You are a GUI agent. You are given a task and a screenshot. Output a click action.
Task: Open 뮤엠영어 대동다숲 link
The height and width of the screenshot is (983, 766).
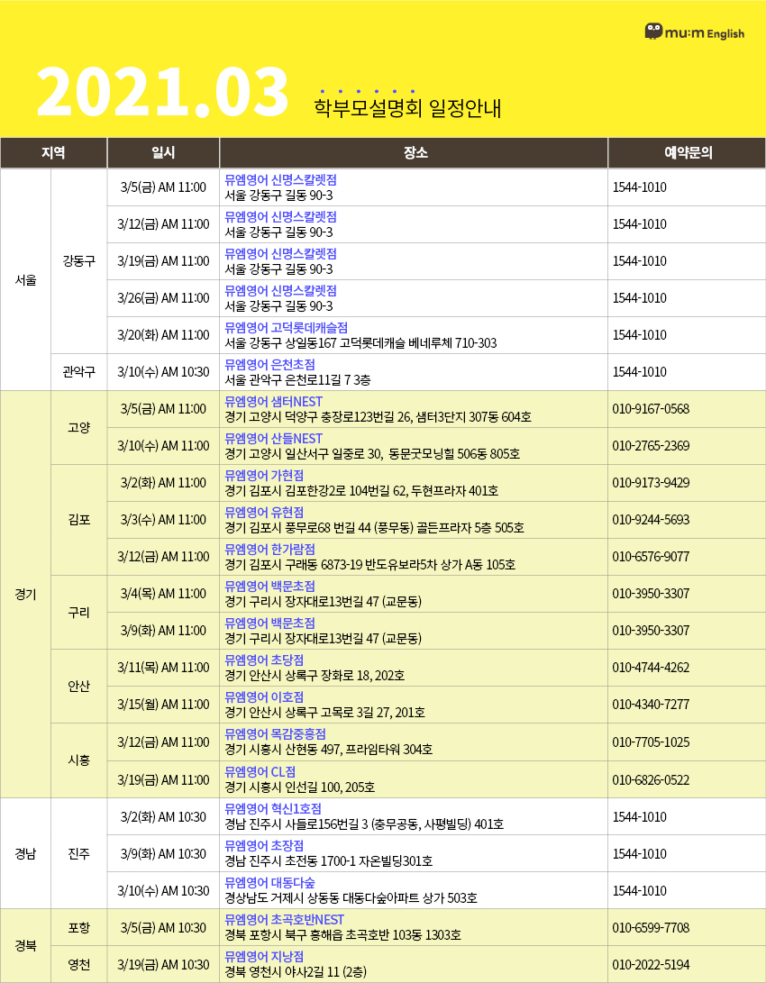tap(270, 883)
